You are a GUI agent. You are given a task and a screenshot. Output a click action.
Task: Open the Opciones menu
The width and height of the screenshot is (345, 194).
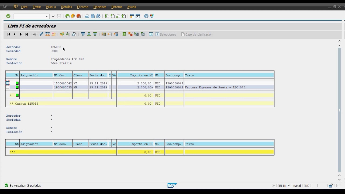100,7
